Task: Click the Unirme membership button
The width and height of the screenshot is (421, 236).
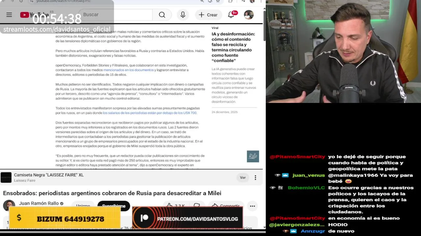Action: pyautogui.click(x=83, y=206)
